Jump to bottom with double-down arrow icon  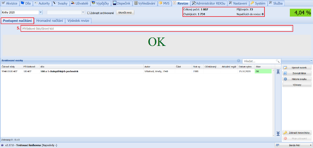278,134
